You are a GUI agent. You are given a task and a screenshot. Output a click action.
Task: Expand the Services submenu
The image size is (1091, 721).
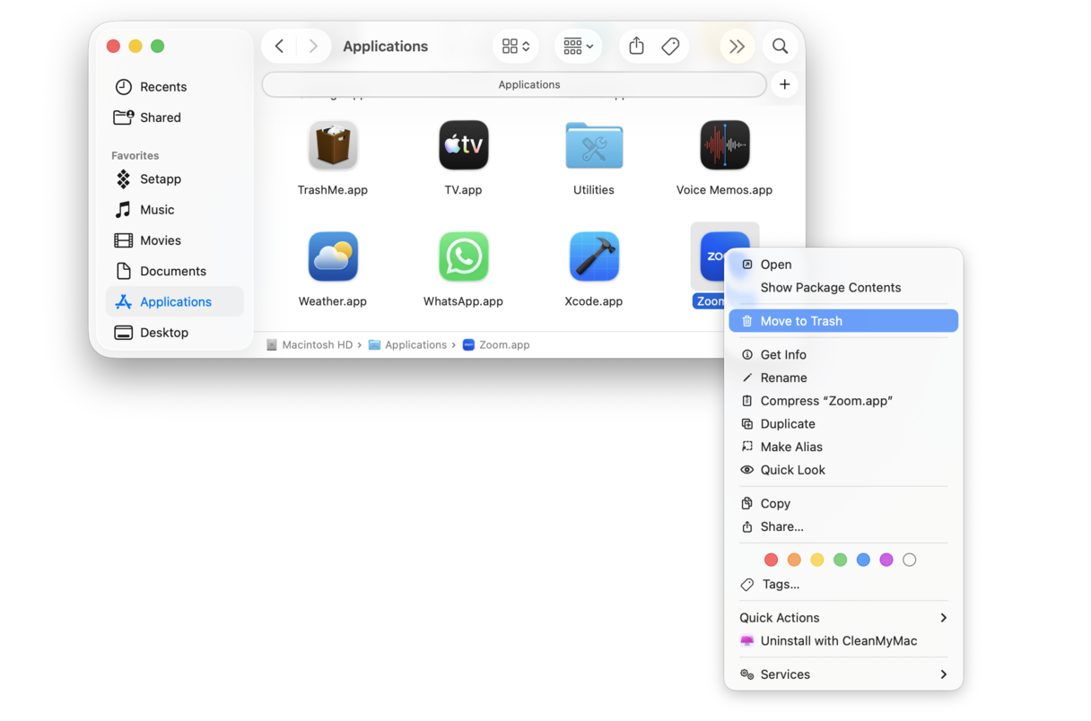843,674
